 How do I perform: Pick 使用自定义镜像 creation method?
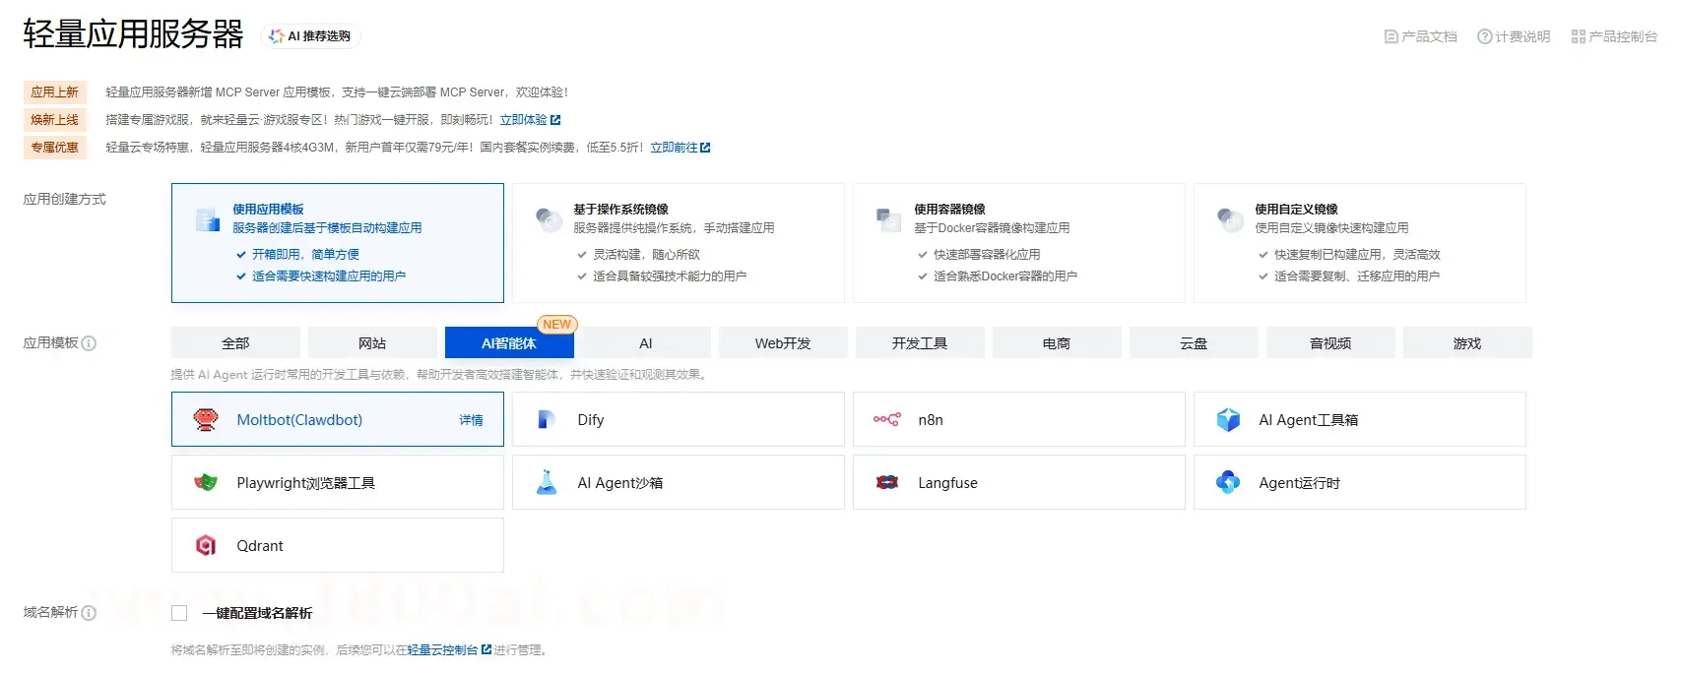[1359, 242]
